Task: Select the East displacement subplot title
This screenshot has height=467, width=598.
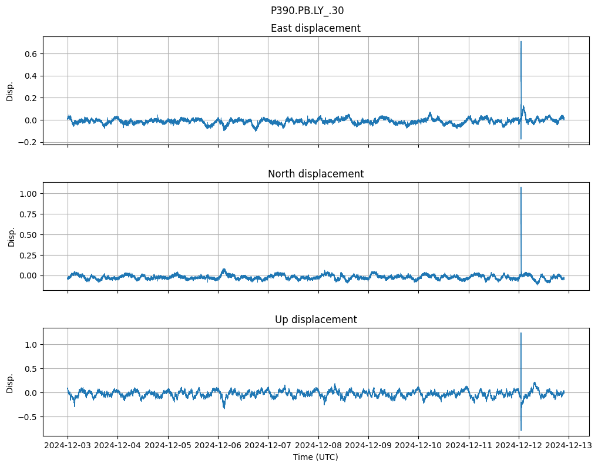Action: pyautogui.click(x=315, y=28)
